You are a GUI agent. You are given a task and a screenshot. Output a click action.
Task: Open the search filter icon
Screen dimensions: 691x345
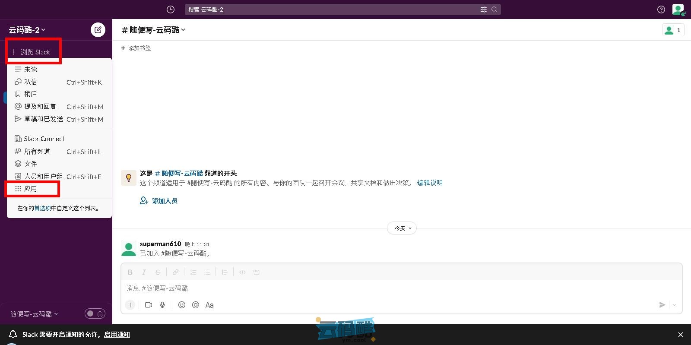coord(483,9)
